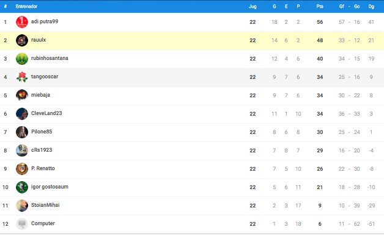
Task: Open the rubinhosantana manager link
Action: (50, 58)
